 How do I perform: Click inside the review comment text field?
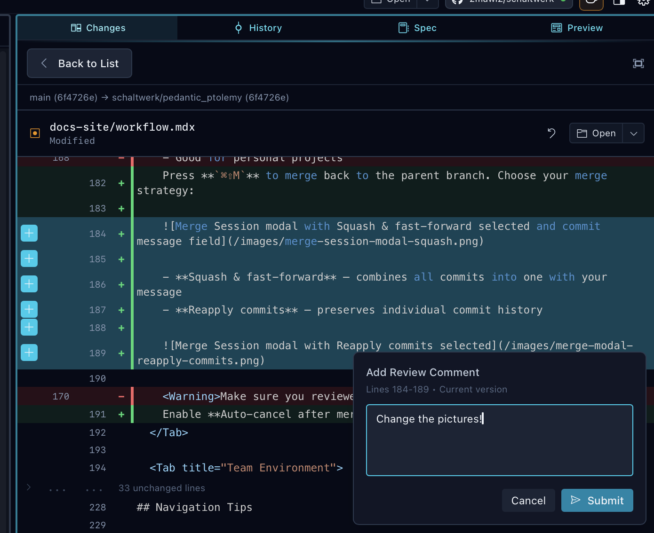tap(499, 440)
